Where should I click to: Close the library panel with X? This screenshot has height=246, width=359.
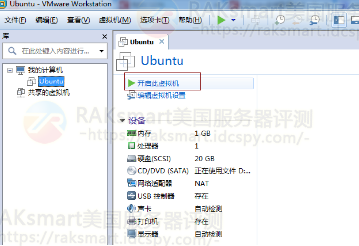[105, 37]
